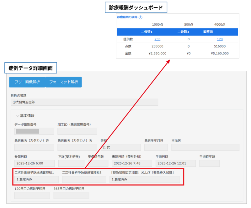Open the 緊急整復固定加算 および 緊急挿入加算 field
Screen dimensions: 251x208
pos(145,180)
